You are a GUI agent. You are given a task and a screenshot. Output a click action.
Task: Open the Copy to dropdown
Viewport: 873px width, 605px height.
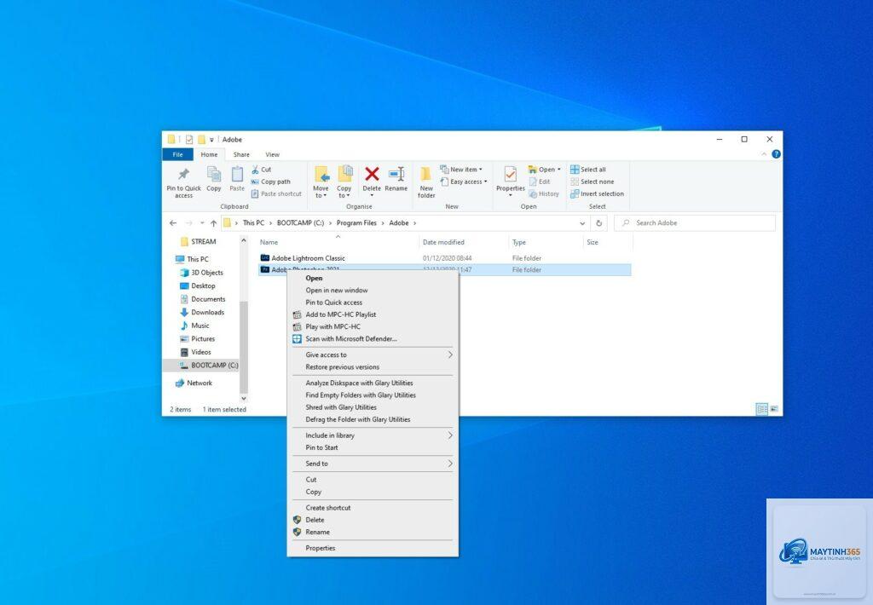tap(344, 182)
